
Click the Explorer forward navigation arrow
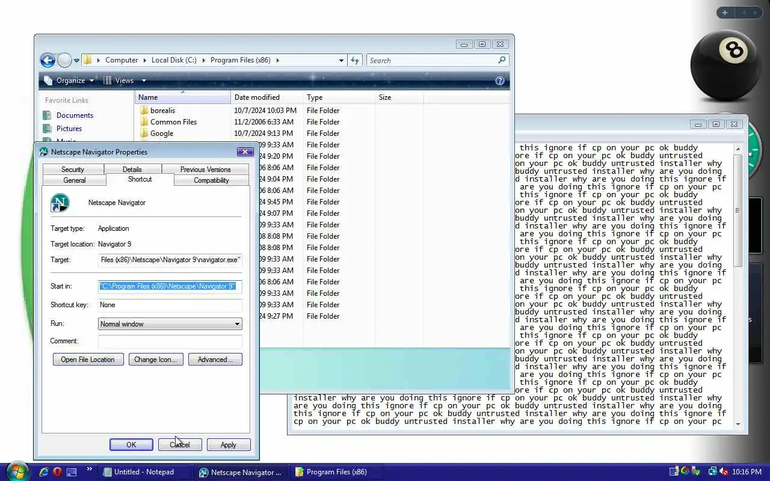pos(64,60)
